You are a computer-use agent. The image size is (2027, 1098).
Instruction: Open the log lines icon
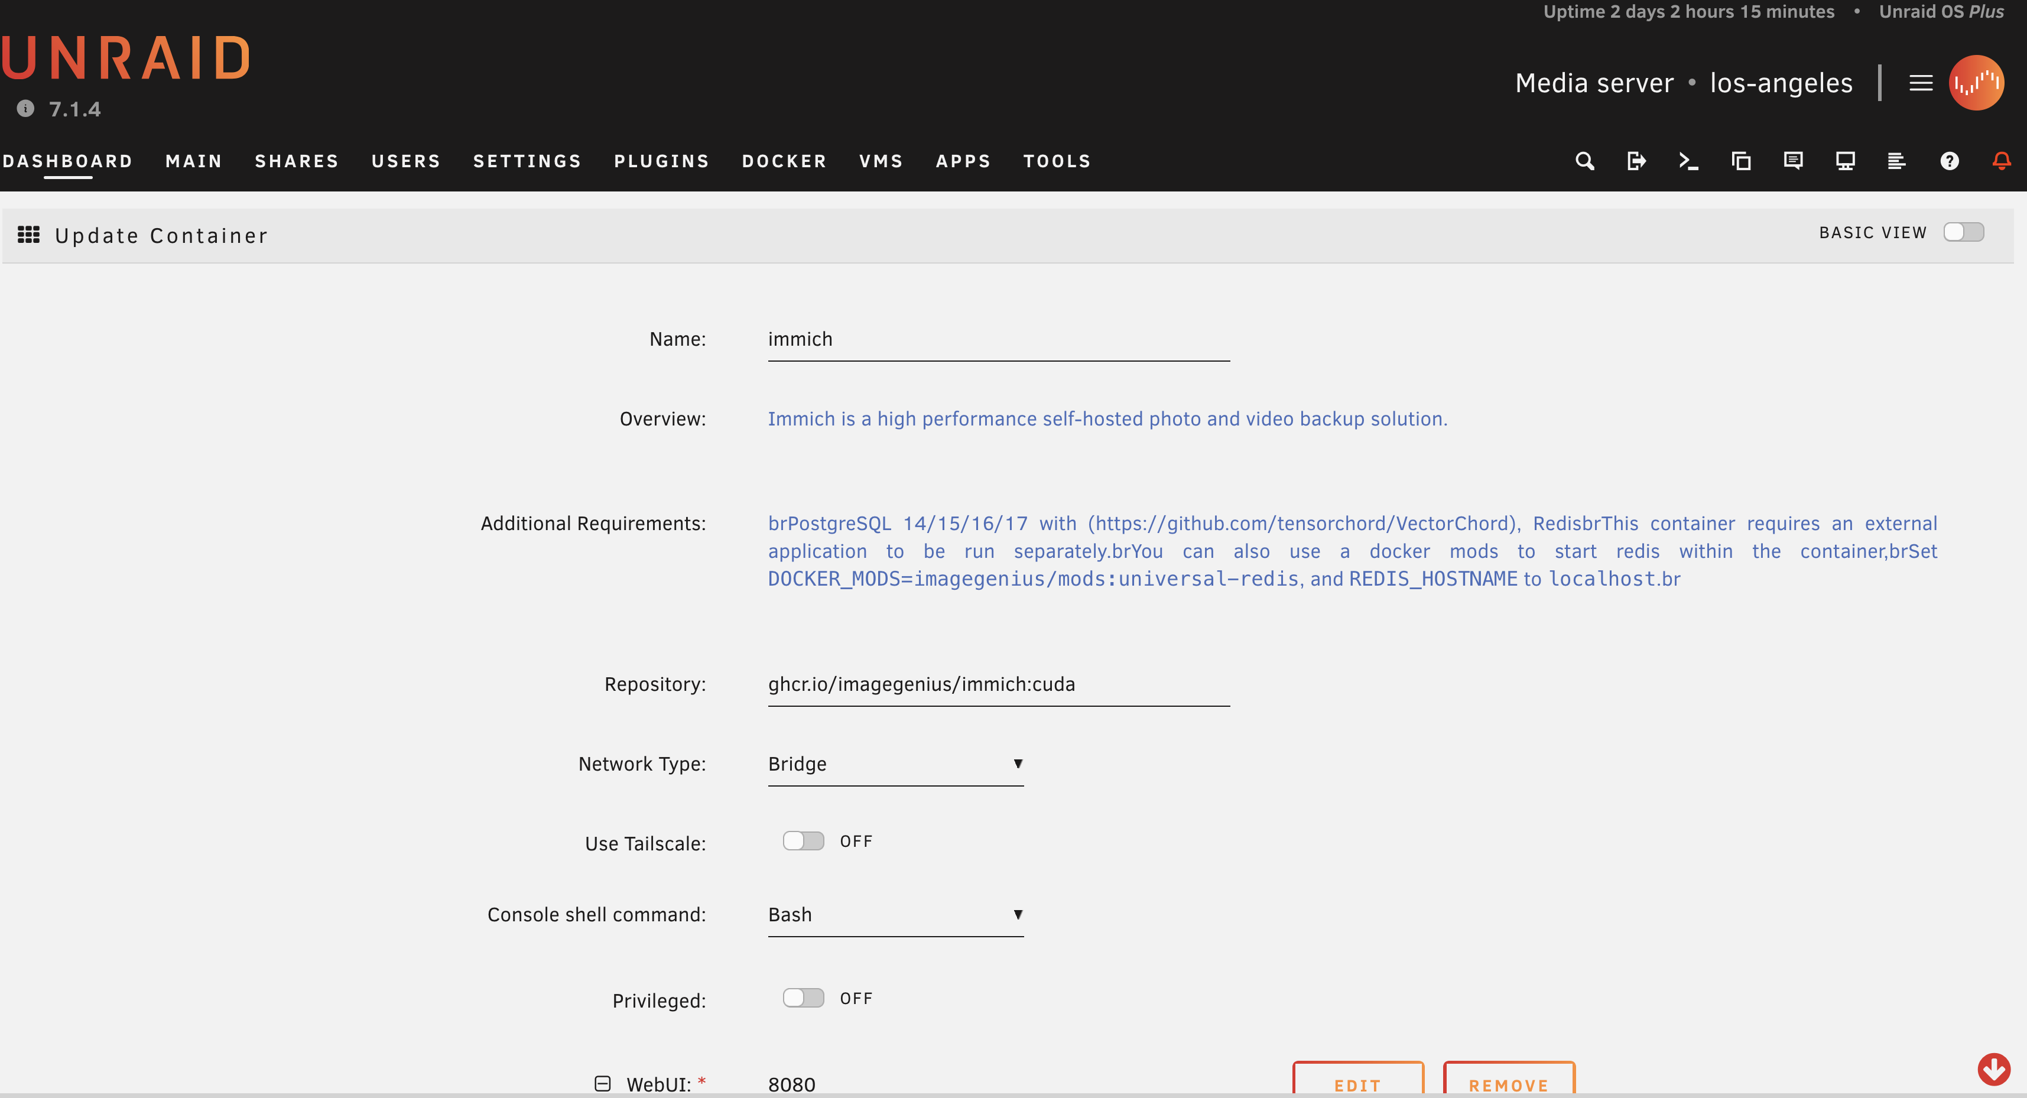pos(1896,161)
